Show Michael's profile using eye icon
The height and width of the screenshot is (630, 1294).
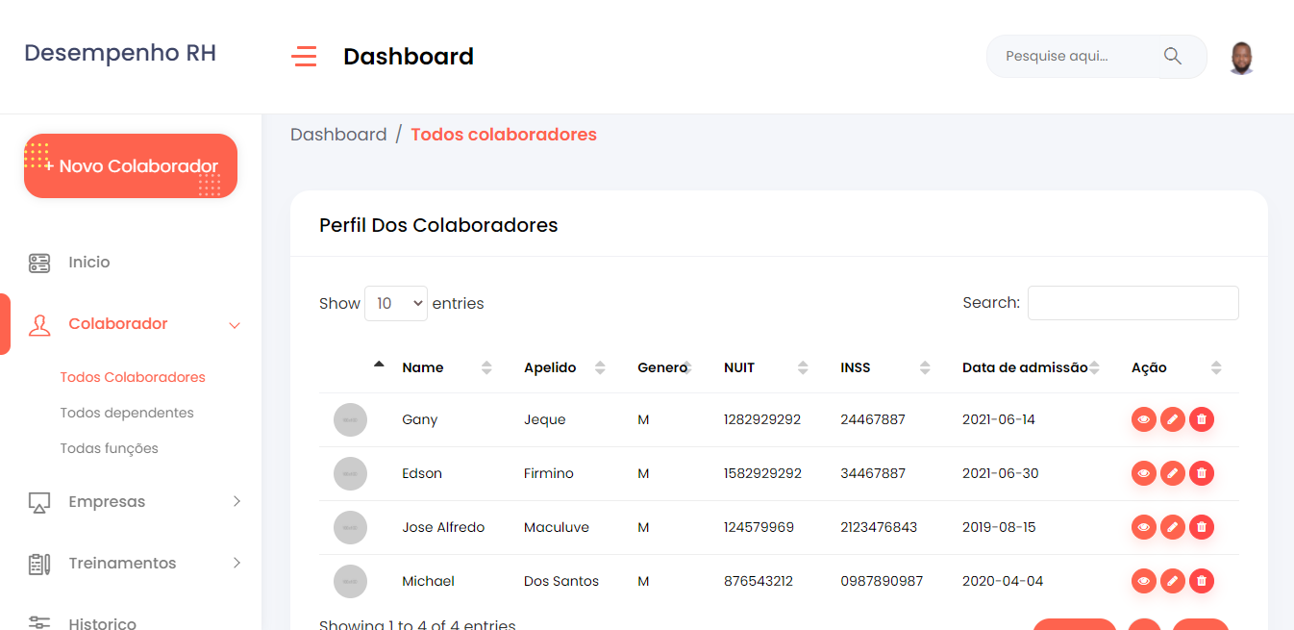tap(1143, 581)
